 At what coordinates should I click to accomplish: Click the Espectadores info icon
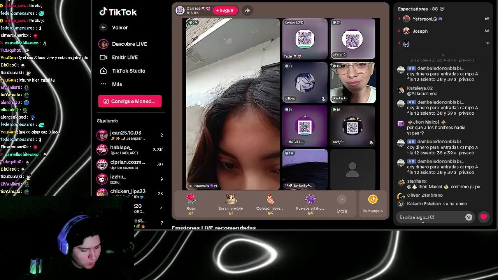[x=442, y=9]
